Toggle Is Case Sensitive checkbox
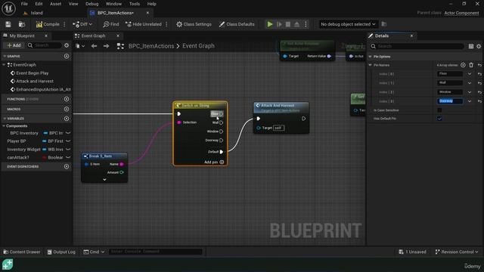 click(x=439, y=110)
